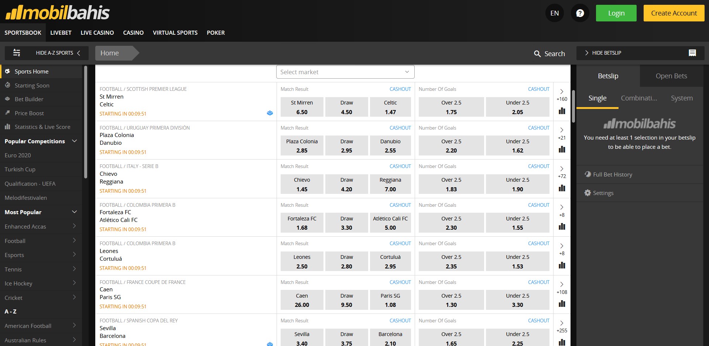Select the System betslip tab
Screen dimensions: 709x346
pos(682,98)
